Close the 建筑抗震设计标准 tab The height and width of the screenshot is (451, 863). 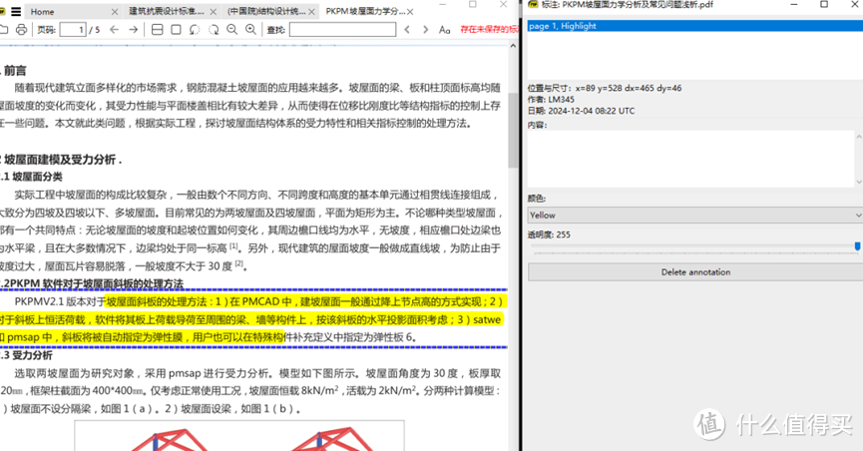pos(213,12)
